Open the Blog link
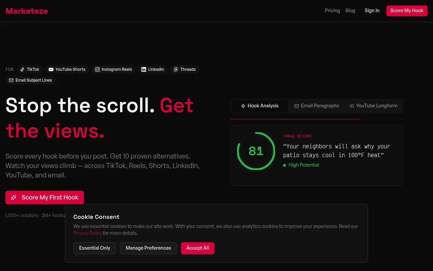 [x=350, y=11]
